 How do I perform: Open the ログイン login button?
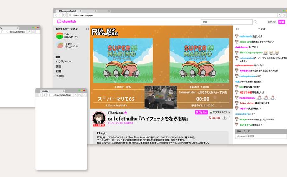point(272,22)
